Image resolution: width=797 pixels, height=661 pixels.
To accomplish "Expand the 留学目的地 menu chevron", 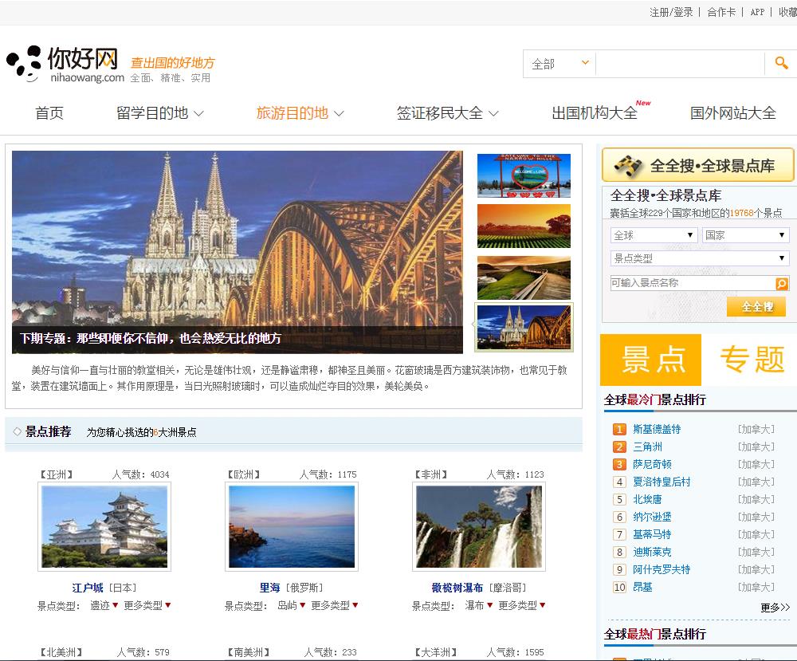I will tap(198, 113).
